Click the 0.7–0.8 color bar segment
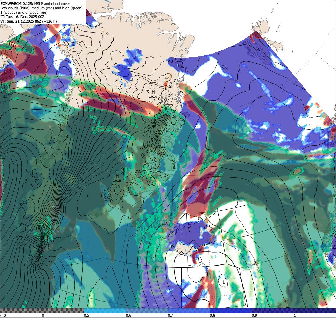Image resolution: width=336 pixels, height=318 pixels. click(x=189, y=311)
